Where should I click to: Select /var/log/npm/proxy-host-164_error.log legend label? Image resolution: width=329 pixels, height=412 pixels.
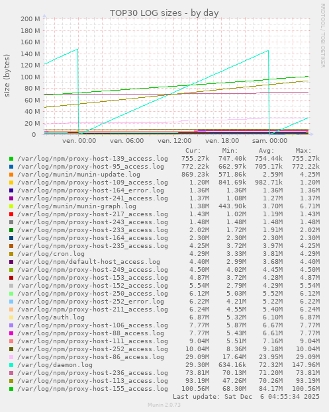coord(91,190)
